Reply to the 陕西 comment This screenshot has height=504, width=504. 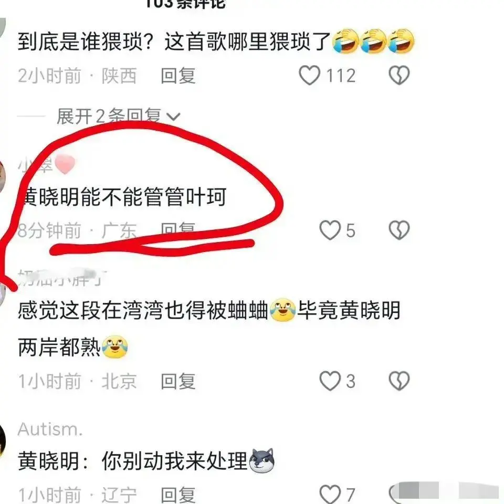(178, 76)
